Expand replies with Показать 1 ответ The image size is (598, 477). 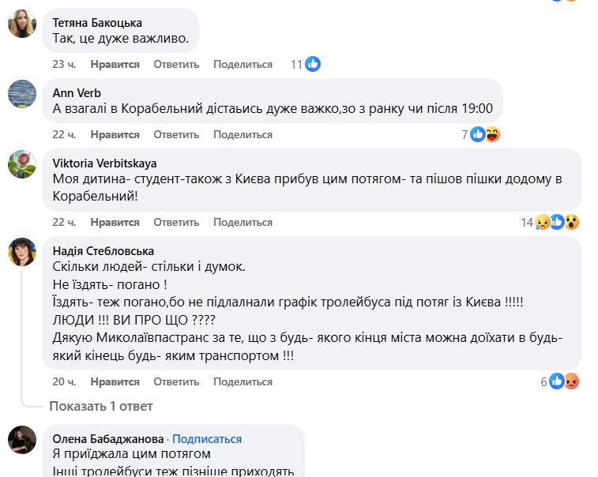(100, 406)
